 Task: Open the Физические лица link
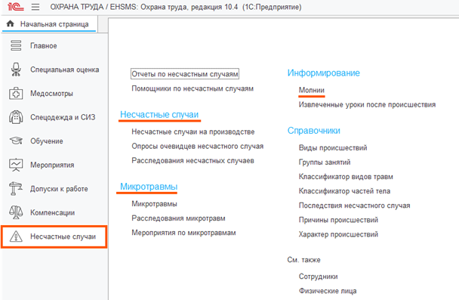pyautogui.click(x=328, y=291)
